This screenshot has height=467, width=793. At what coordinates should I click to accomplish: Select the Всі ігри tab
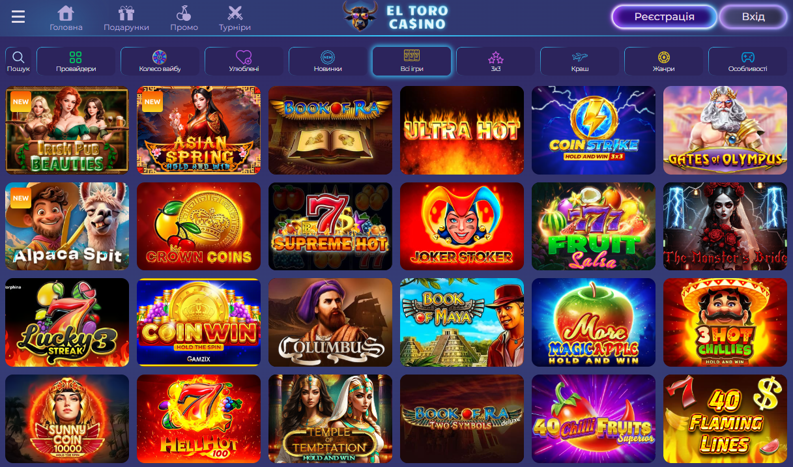point(412,61)
